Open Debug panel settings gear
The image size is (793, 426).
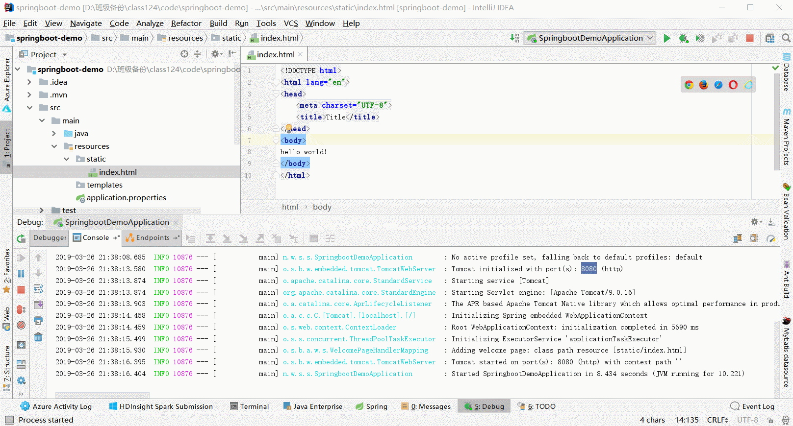[756, 222]
